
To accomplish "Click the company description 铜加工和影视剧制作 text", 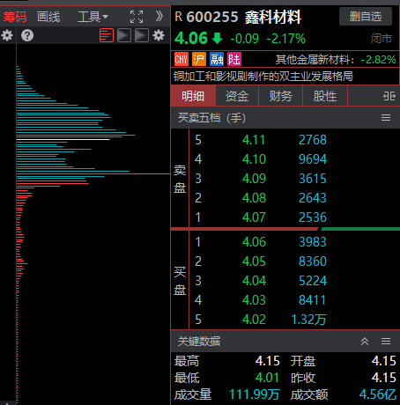I will pos(263,77).
